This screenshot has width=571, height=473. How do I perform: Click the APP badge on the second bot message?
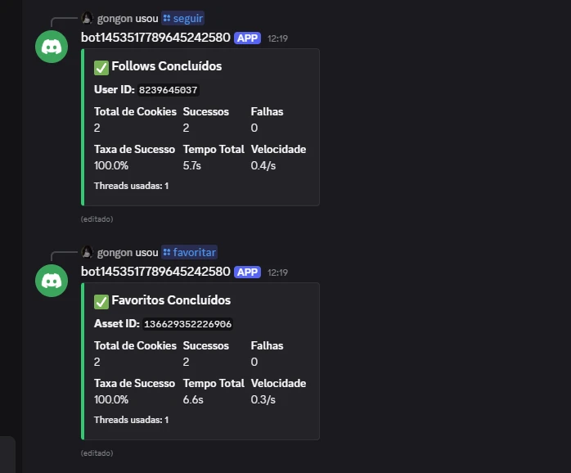click(x=247, y=273)
